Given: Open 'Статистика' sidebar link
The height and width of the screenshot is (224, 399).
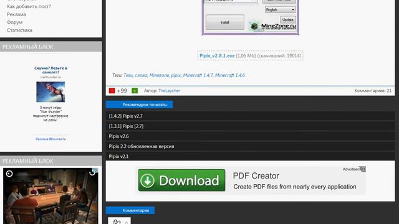Looking at the screenshot, I should (x=19, y=30).
